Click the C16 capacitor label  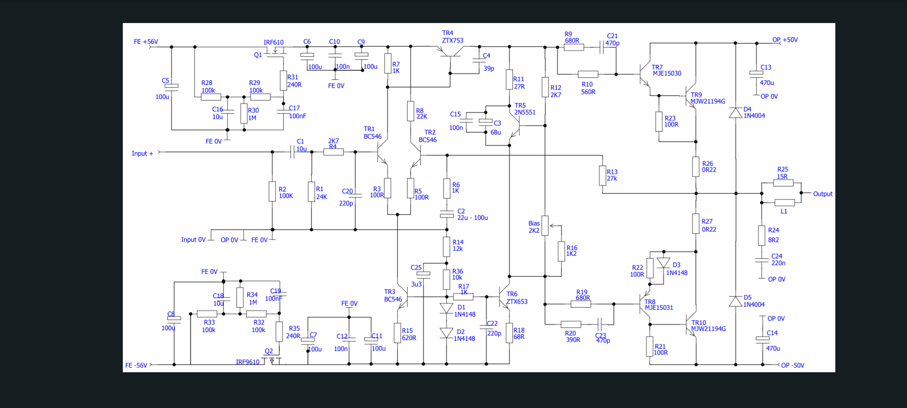tap(217, 109)
